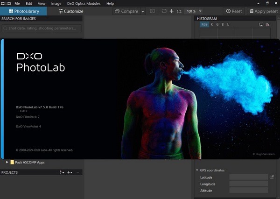Click the remove project minus icon
This screenshot has height=199, width=280.
pyautogui.click(x=77, y=172)
